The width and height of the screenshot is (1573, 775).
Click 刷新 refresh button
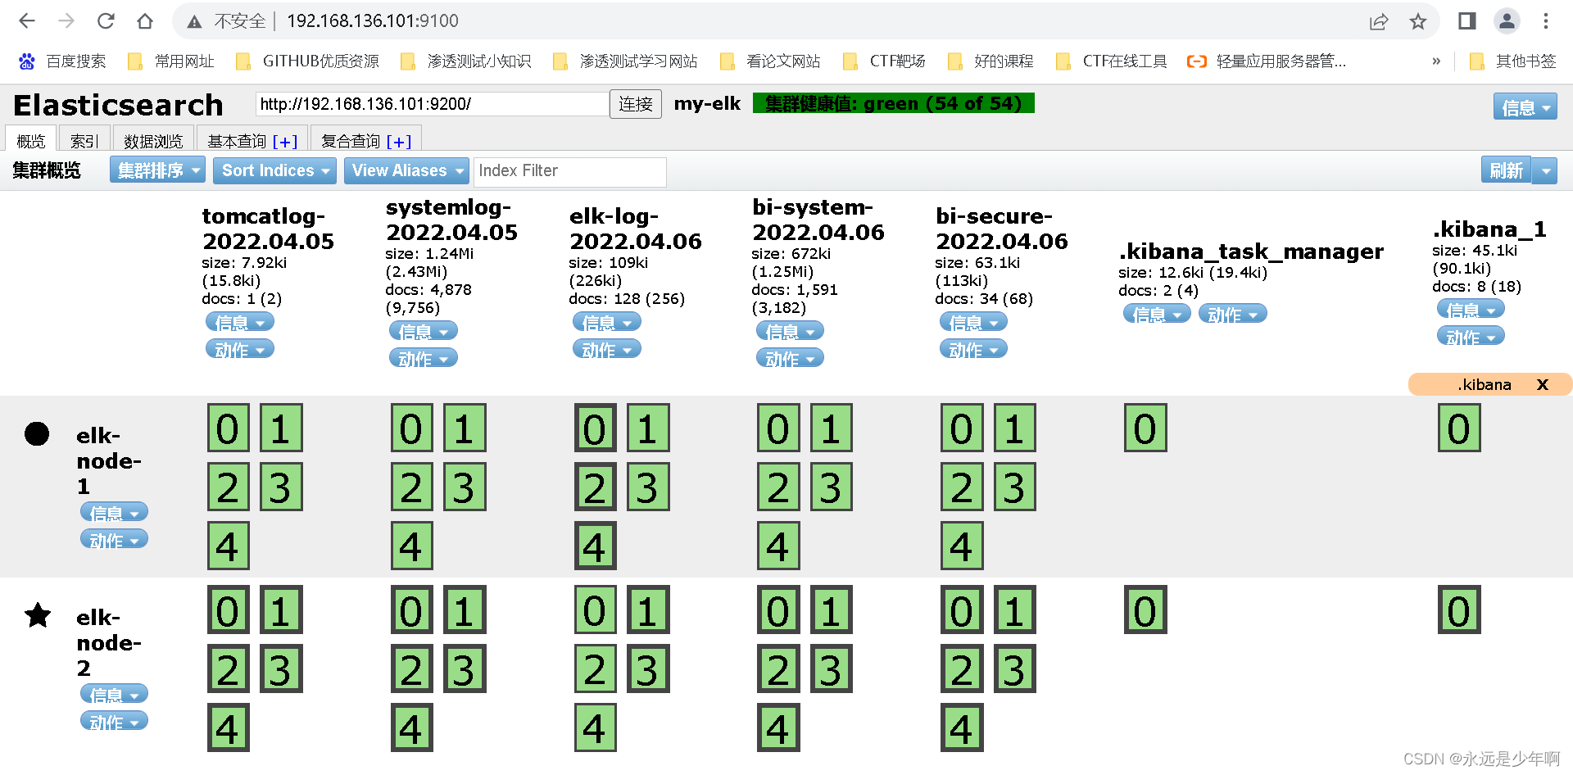point(1506,170)
